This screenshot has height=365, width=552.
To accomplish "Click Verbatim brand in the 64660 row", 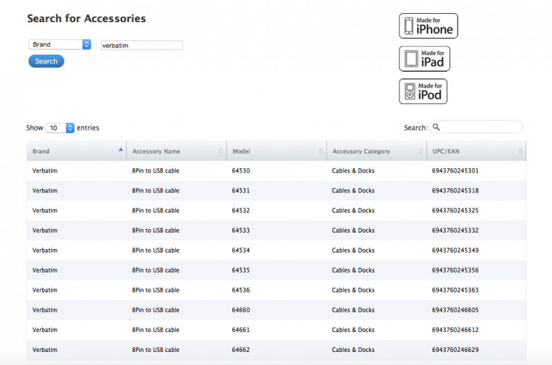I will tap(45, 310).
